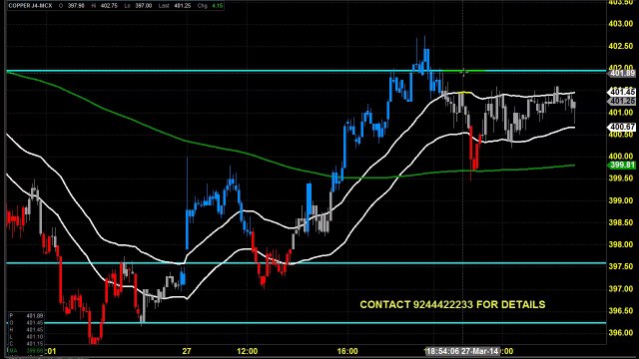The height and width of the screenshot is (359, 639).
Task: Click the 402.50 price axis label
Action: click(621, 46)
